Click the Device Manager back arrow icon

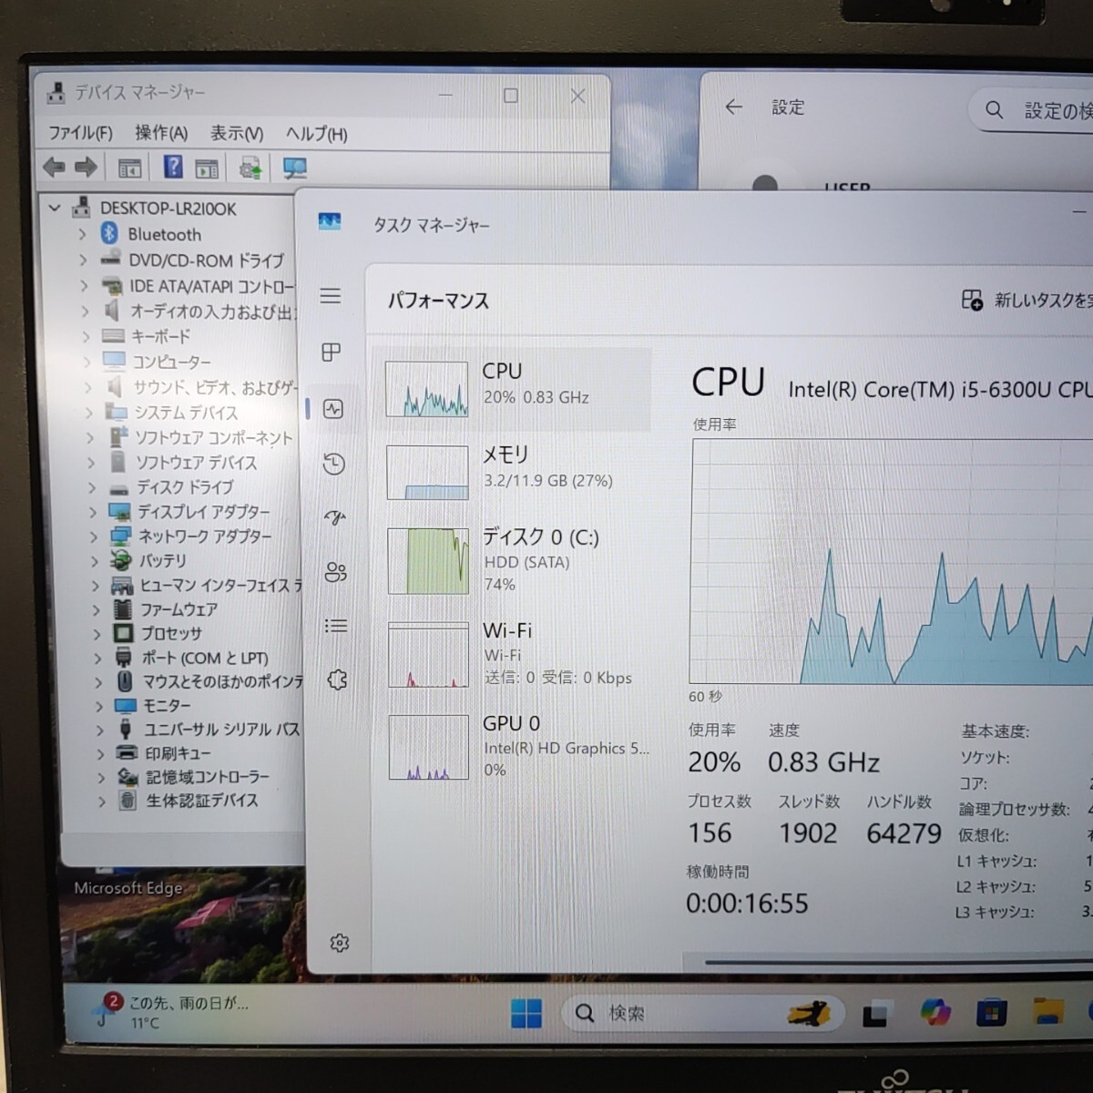[x=54, y=168]
